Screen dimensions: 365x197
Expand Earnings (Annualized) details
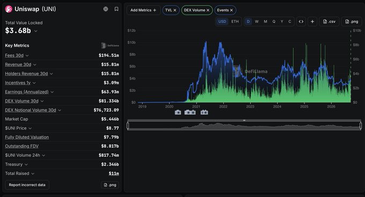52,92
